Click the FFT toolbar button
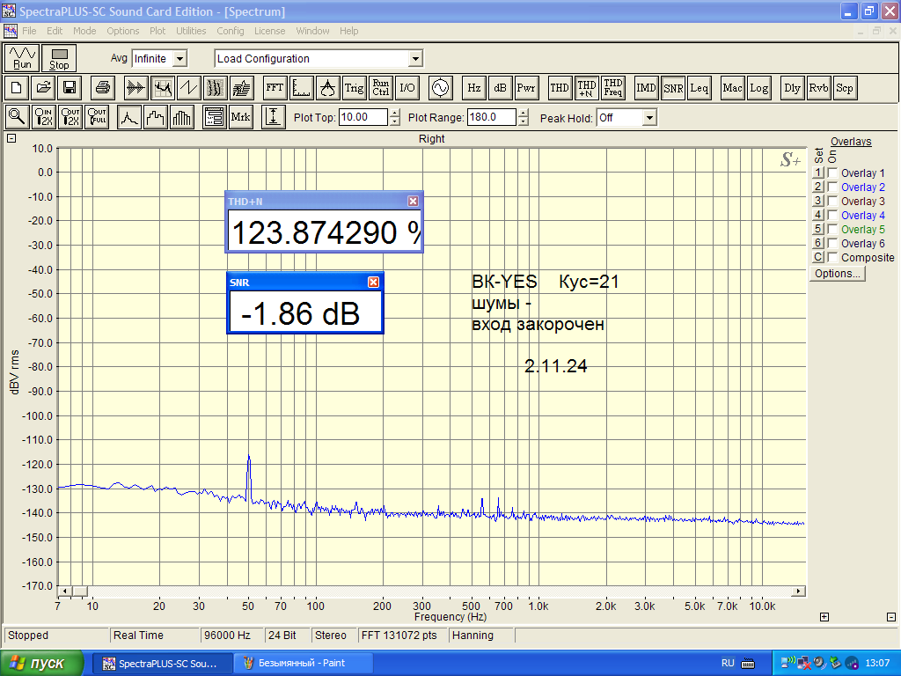Viewport: 901px width, 676px height. [275, 88]
